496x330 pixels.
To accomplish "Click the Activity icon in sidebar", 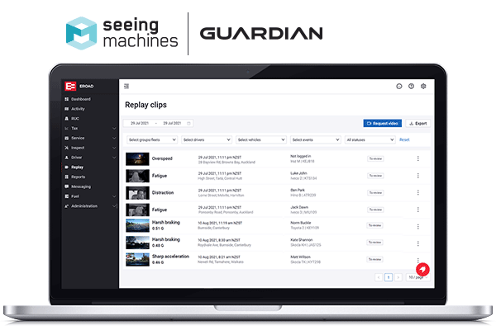I will coord(67,109).
